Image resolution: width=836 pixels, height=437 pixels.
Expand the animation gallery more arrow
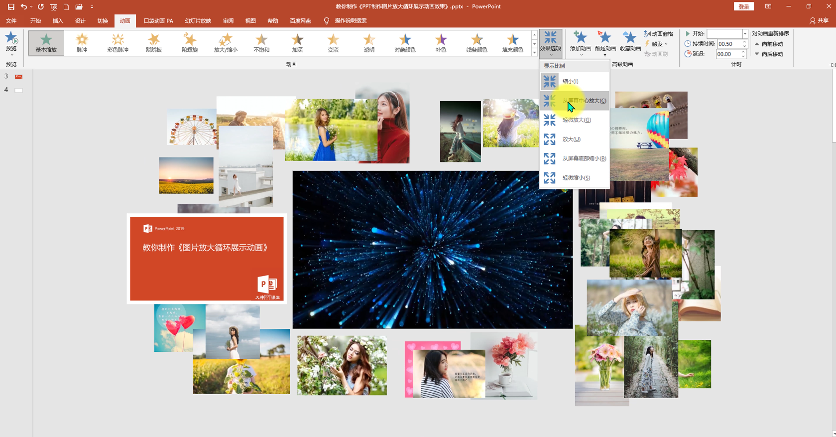(x=534, y=52)
